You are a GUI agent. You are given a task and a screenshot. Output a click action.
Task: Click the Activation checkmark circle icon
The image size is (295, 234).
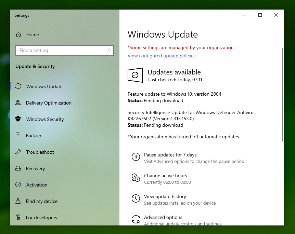pos(18,184)
